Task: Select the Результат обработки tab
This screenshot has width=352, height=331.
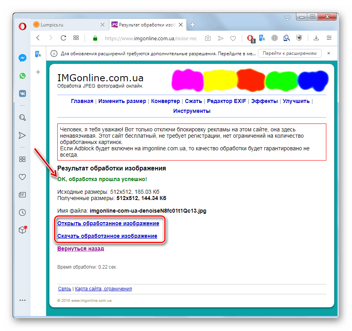Action: click(147, 25)
